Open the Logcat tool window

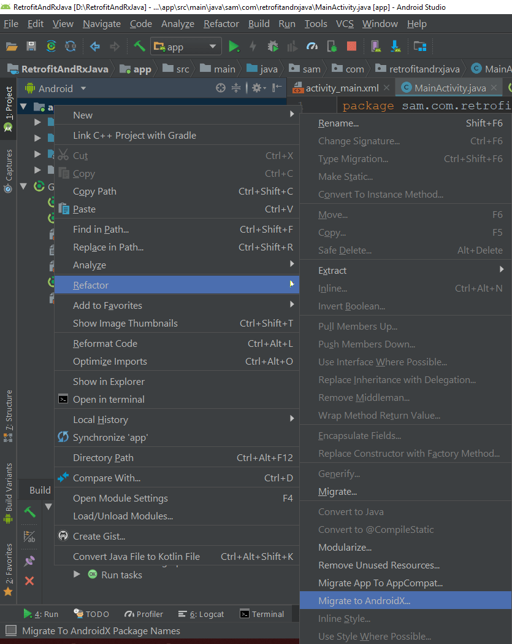201,614
